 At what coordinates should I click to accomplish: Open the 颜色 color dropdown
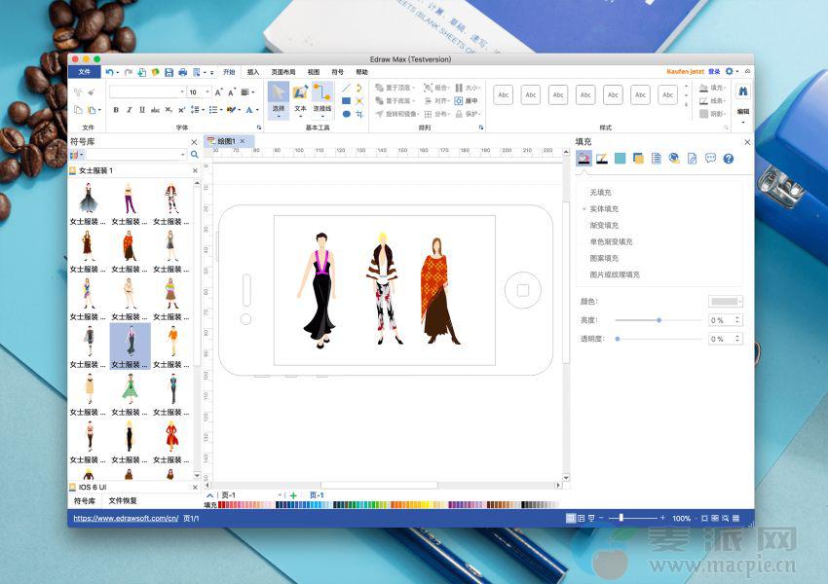tap(726, 302)
